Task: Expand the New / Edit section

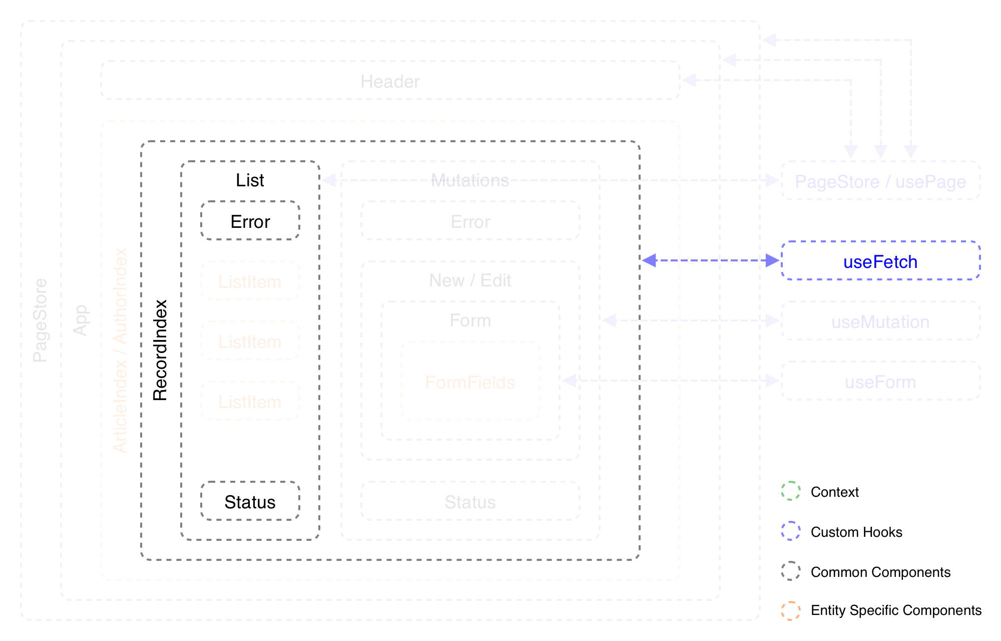Action: 470,280
